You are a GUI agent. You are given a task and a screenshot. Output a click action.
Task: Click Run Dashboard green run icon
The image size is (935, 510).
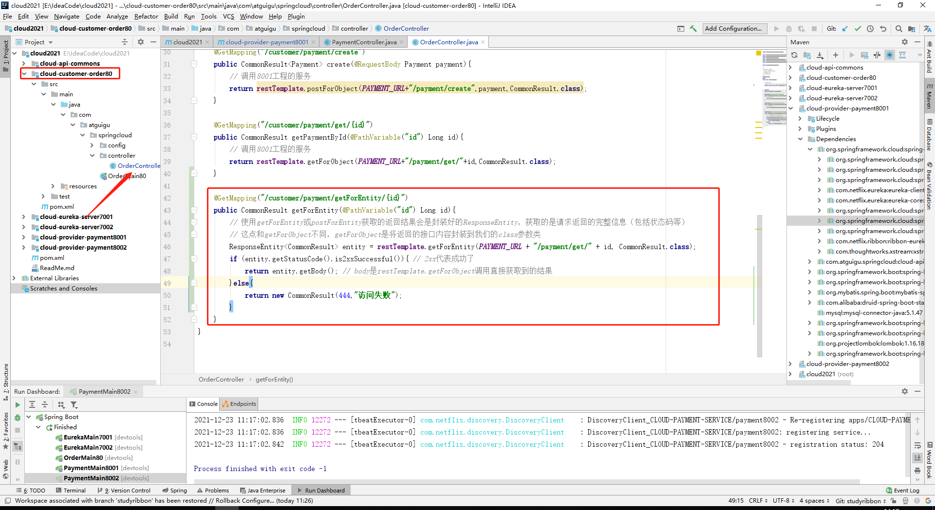[18, 405]
